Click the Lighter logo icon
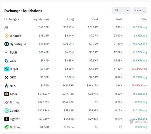 coord(7,119)
